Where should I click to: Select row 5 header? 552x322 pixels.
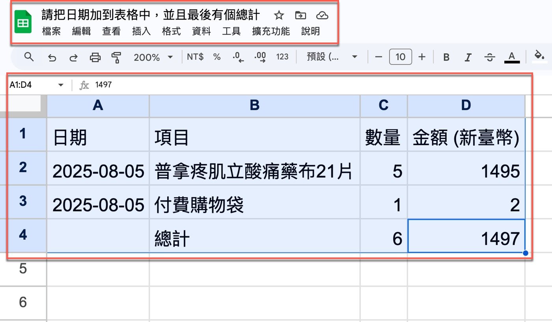click(23, 269)
